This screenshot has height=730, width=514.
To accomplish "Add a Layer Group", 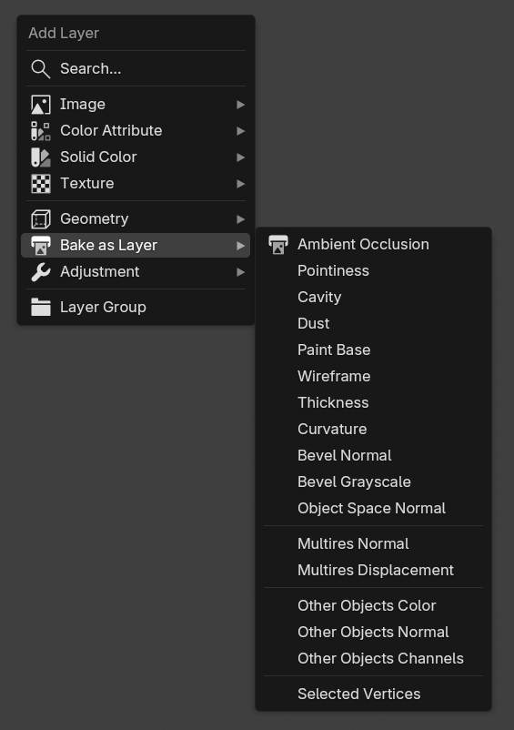I will point(136,308).
